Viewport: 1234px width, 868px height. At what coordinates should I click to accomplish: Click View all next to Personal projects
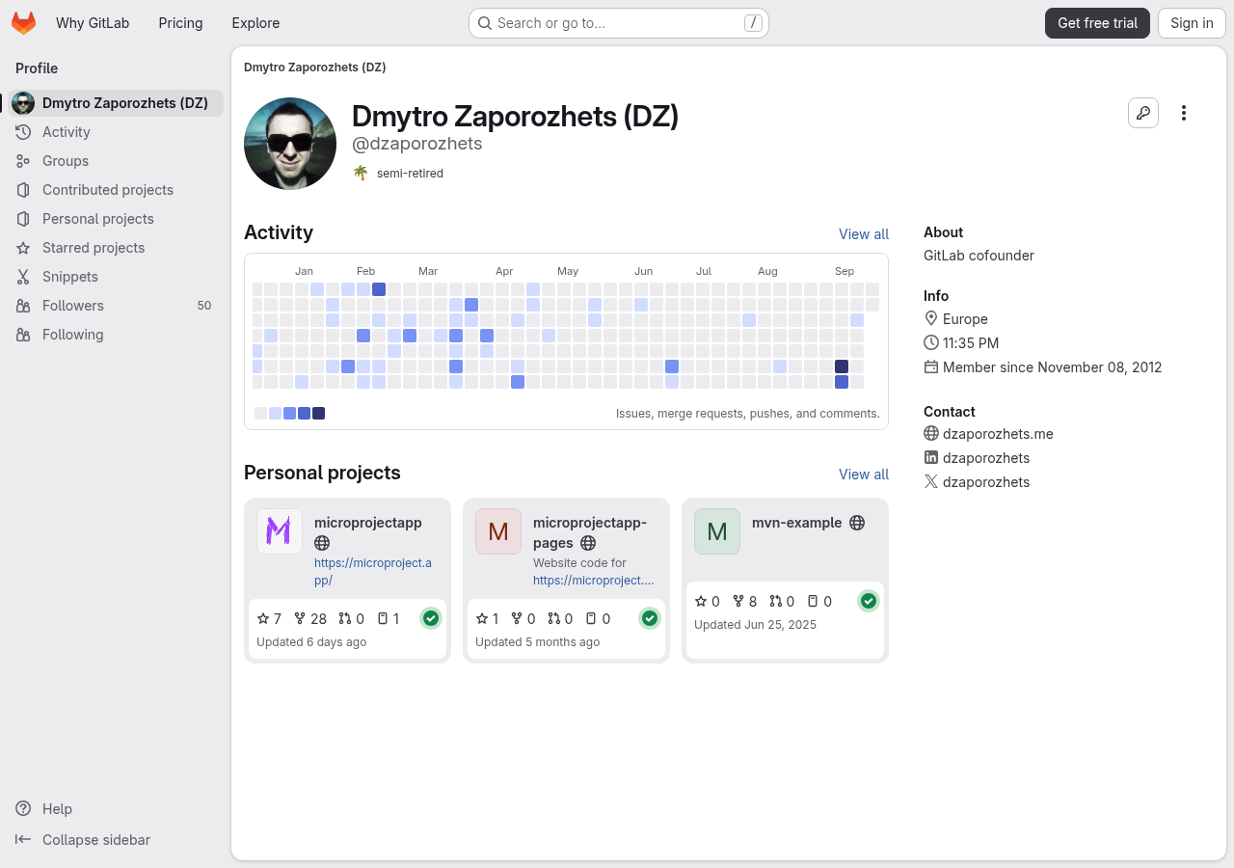pos(864,475)
